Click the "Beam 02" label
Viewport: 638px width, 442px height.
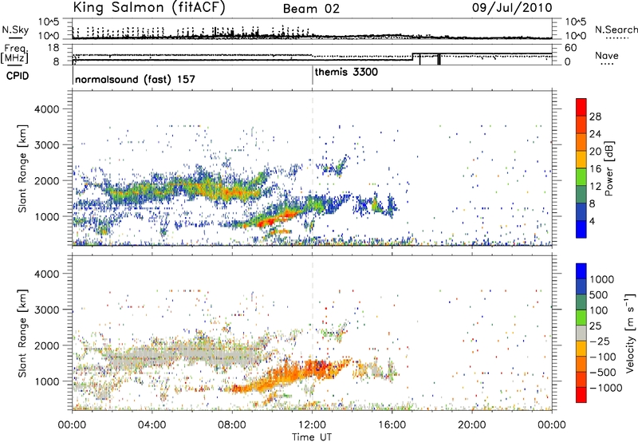pos(311,9)
